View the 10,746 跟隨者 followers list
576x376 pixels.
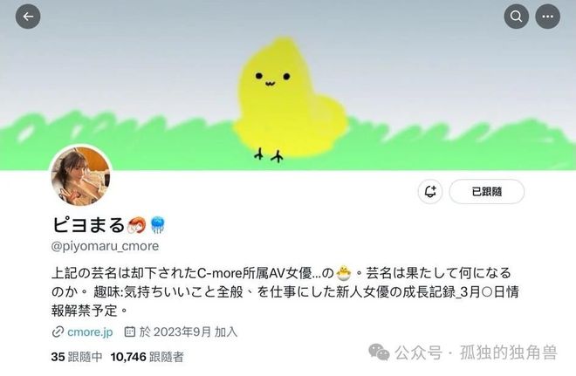point(147,357)
